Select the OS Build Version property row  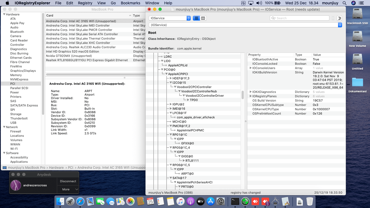[296, 100]
